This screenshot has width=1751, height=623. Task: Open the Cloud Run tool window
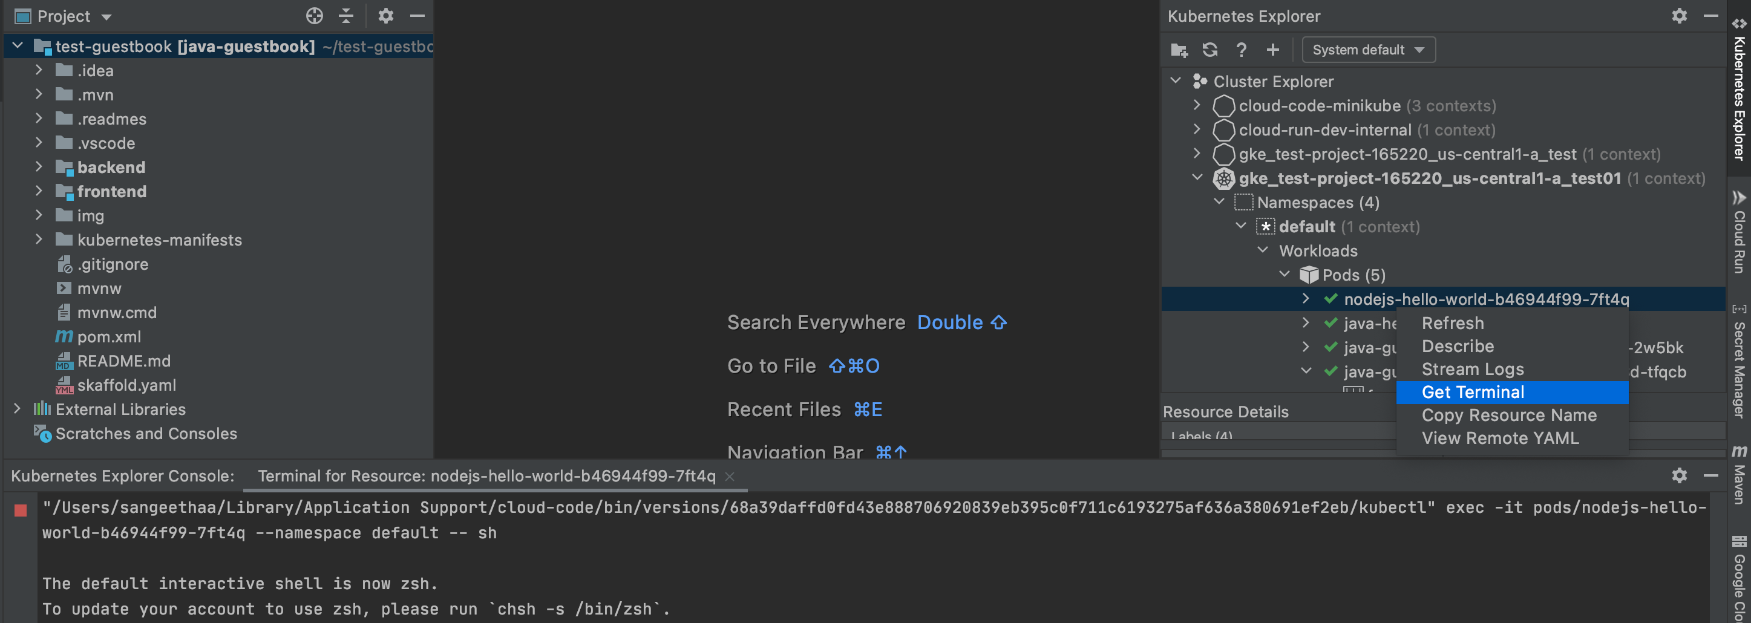click(x=1739, y=235)
